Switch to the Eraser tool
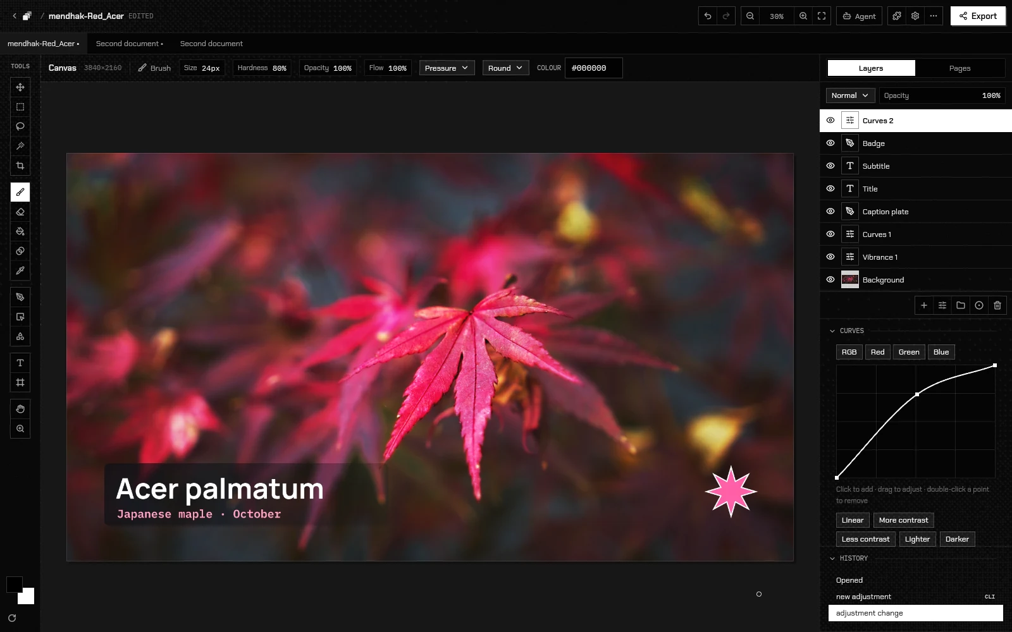1012x632 pixels. coord(20,212)
